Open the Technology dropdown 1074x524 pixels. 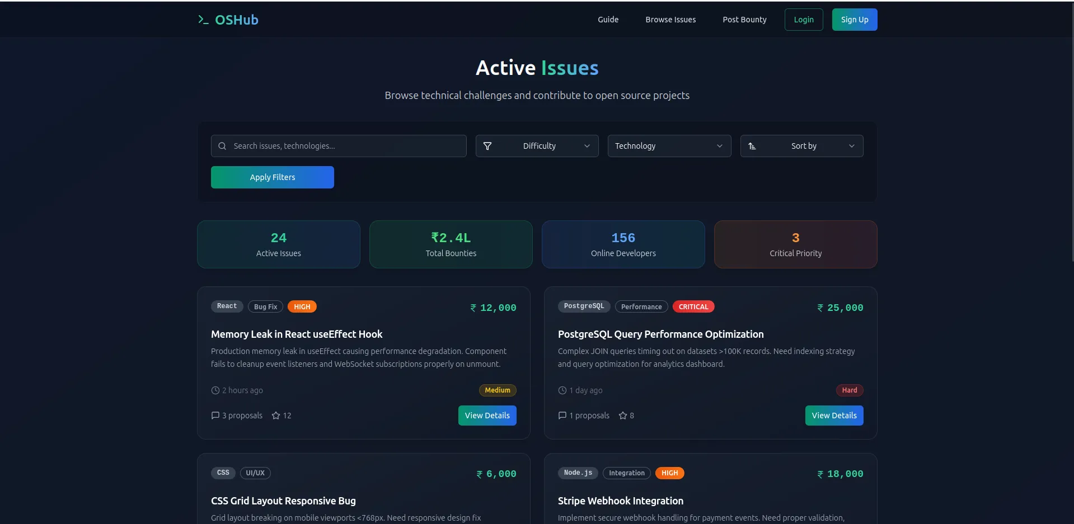click(x=669, y=146)
